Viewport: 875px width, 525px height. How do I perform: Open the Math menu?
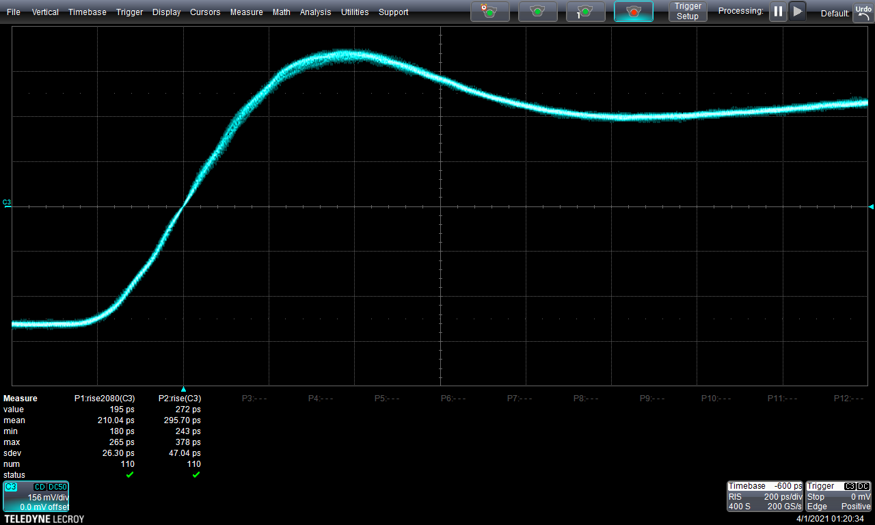coord(282,12)
